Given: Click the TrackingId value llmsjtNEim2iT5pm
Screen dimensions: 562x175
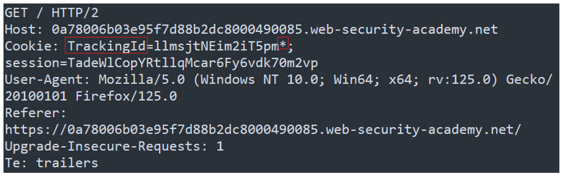Looking at the screenshot, I should click(216, 46).
